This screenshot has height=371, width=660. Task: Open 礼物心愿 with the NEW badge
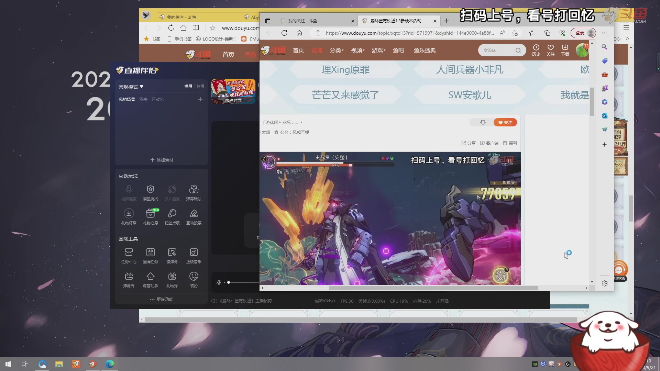(x=151, y=217)
